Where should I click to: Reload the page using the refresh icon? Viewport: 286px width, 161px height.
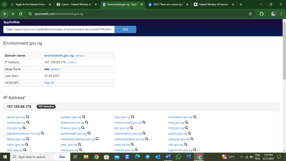click(21, 14)
